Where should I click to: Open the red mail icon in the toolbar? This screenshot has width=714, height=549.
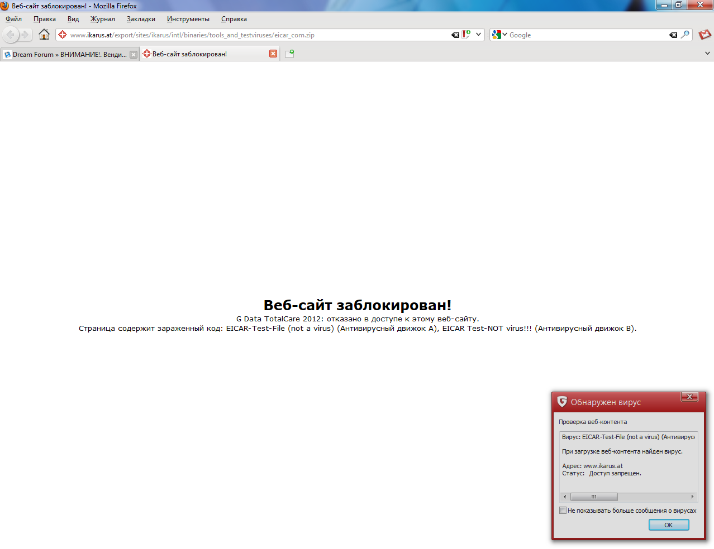click(x=705, y=35)
